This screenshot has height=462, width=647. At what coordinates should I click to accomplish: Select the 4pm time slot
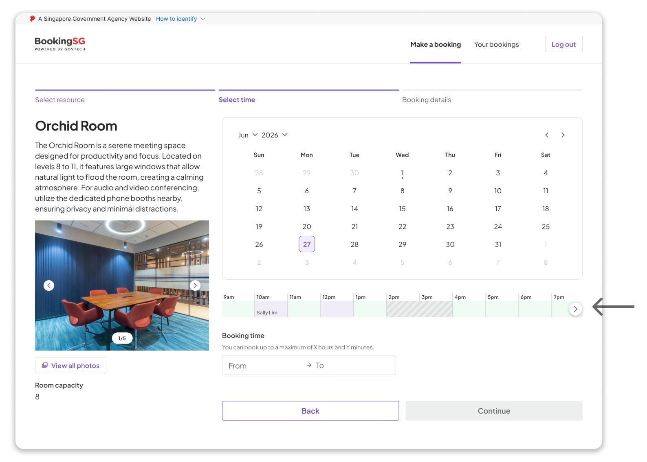(469, 309)
